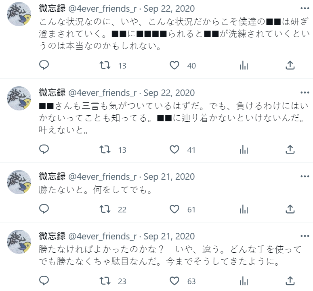
Task: Open the @4ever_friends_r handle on first tweet
Action: pos(103,9)
